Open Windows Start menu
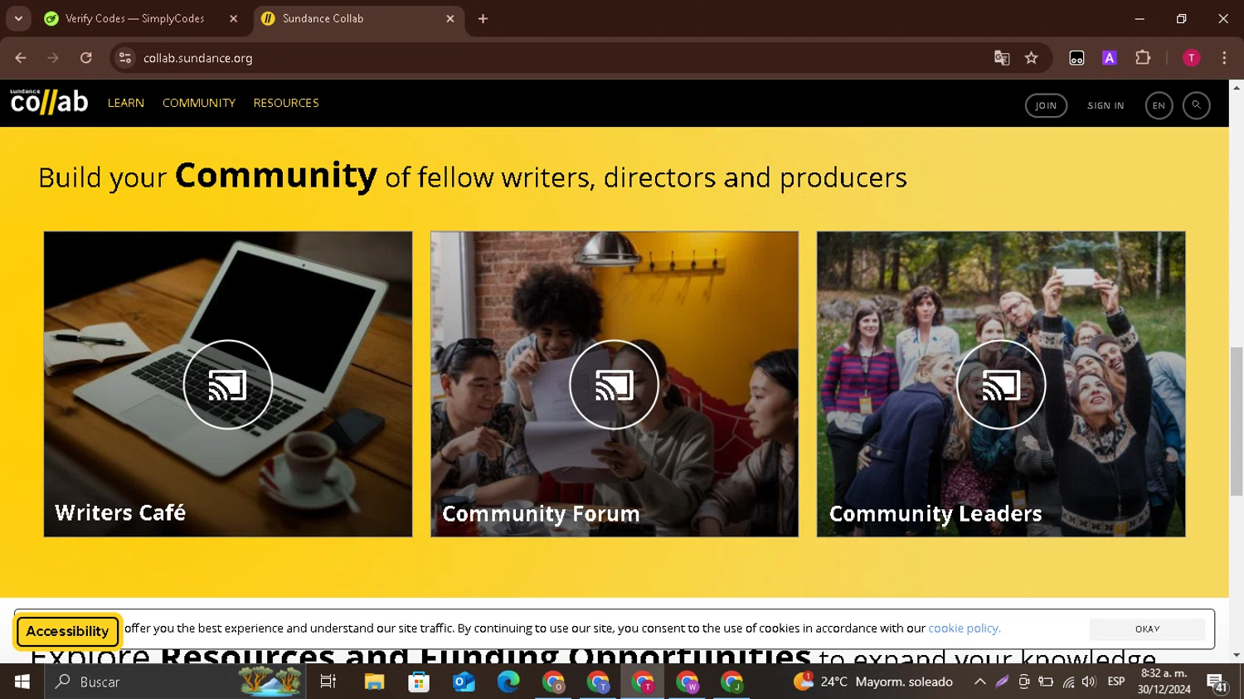This screenshot has height=699, width=1244. click(22, 682)
